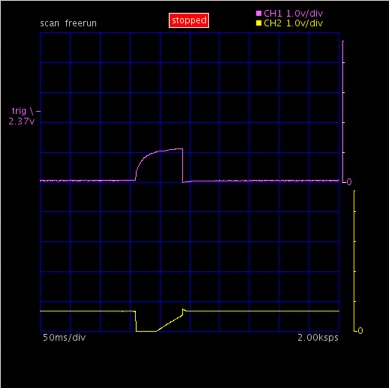Select the CH2 1.0v/div scale label

click(293, 23)
